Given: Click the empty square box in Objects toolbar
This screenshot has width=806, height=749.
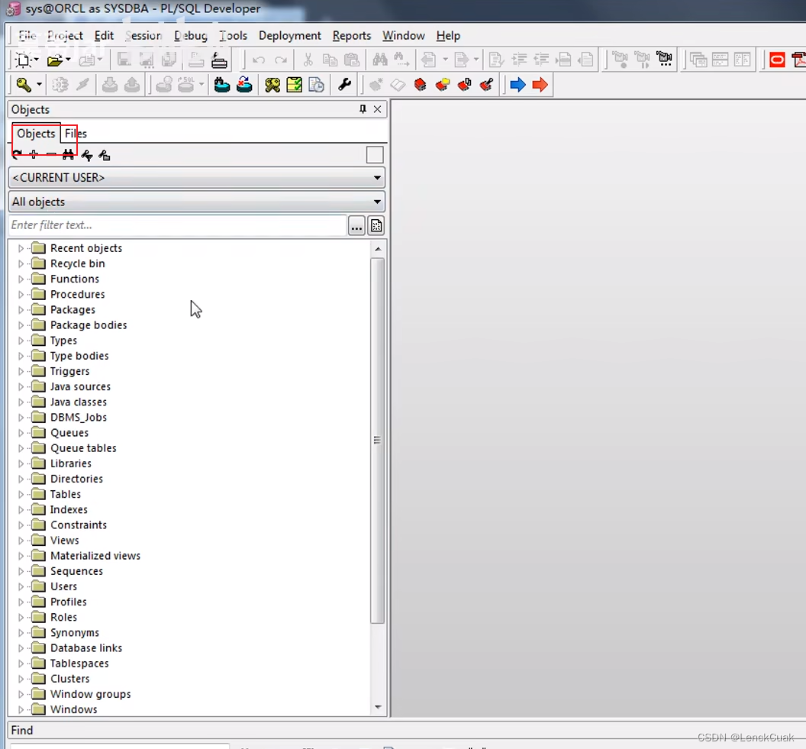Looking at the screenshot, I should coord(375,155).
